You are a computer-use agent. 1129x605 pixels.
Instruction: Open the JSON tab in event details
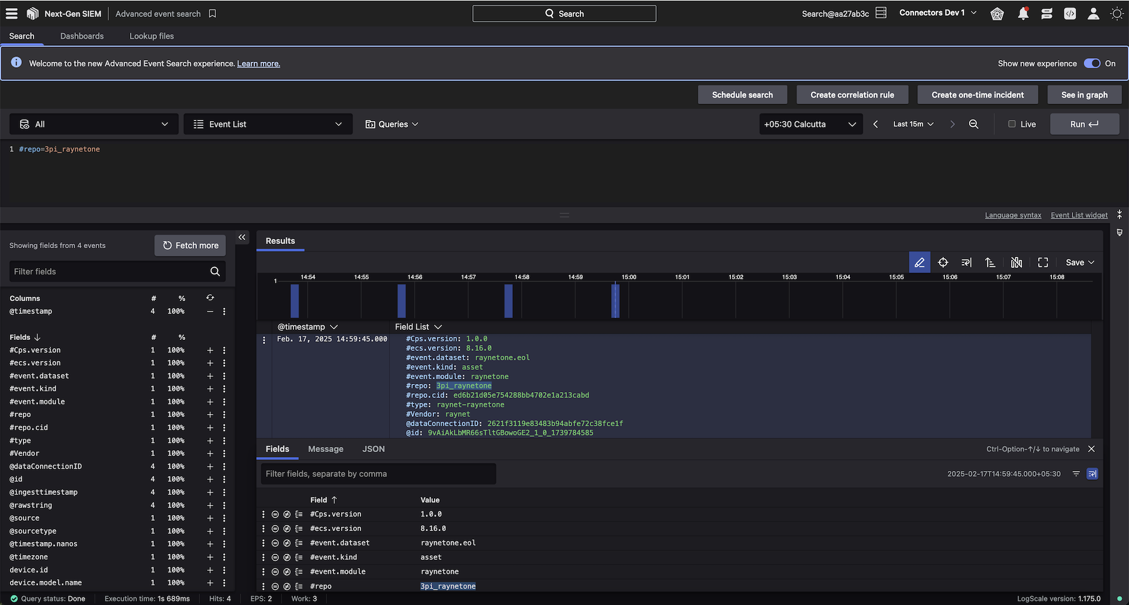373,449
